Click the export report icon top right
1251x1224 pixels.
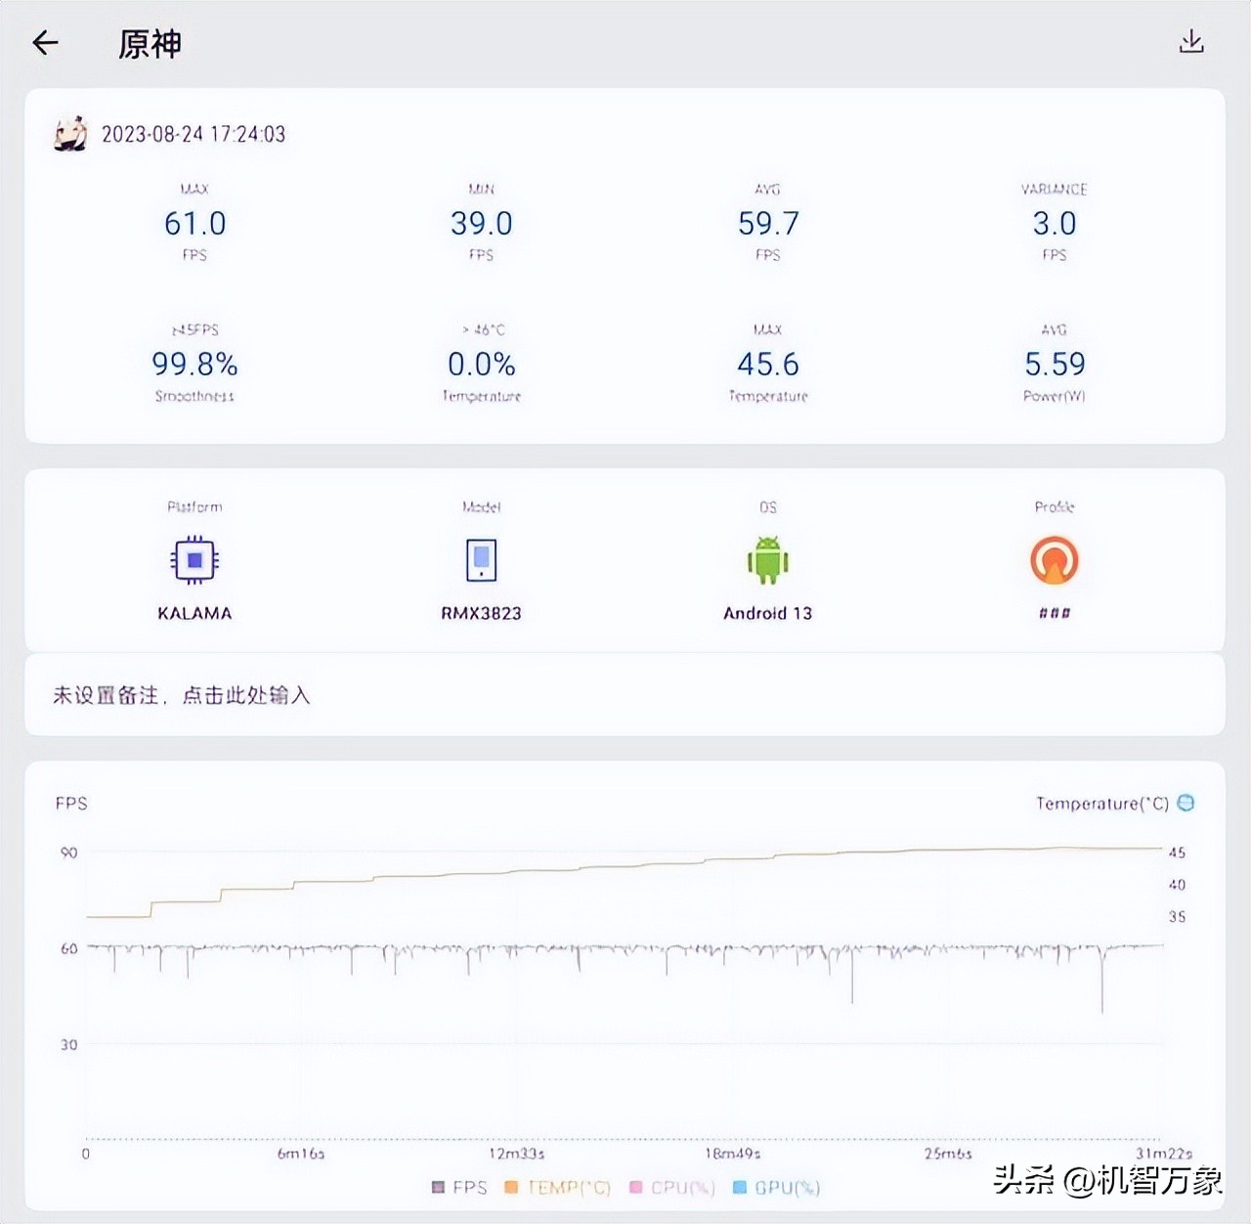pos(1192,43)
